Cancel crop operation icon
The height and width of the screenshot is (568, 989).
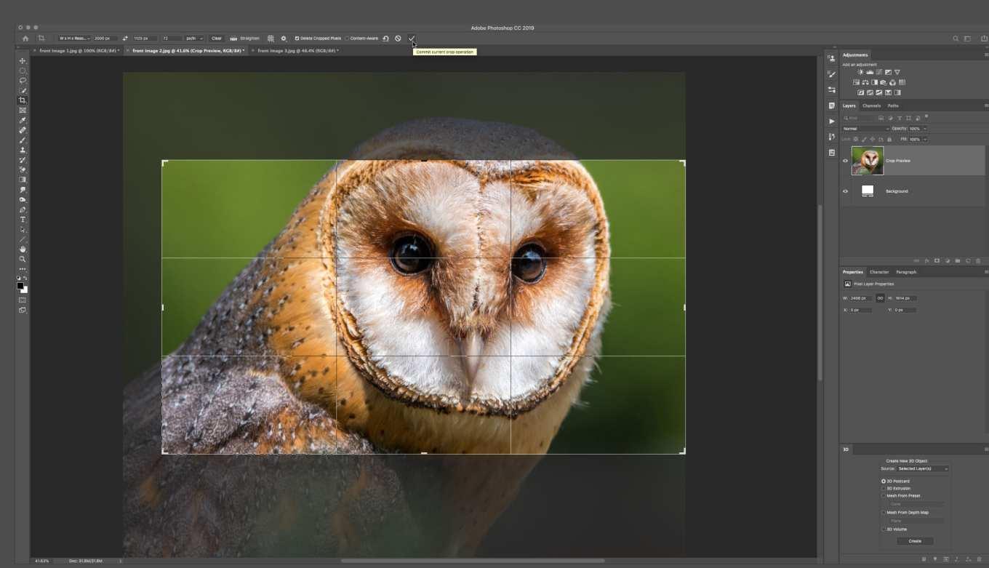[x=398, y=39]
